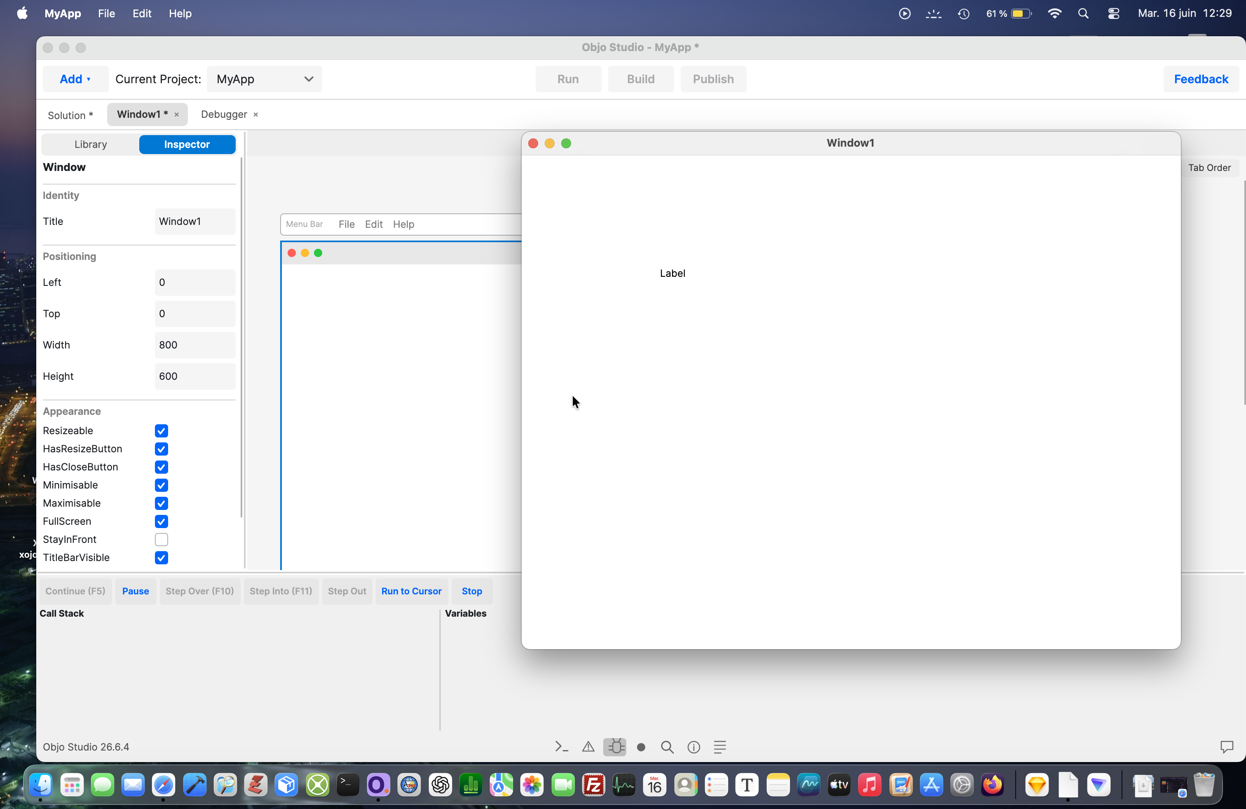Launch ChatGPT from the dock

[x=440, y=785]
